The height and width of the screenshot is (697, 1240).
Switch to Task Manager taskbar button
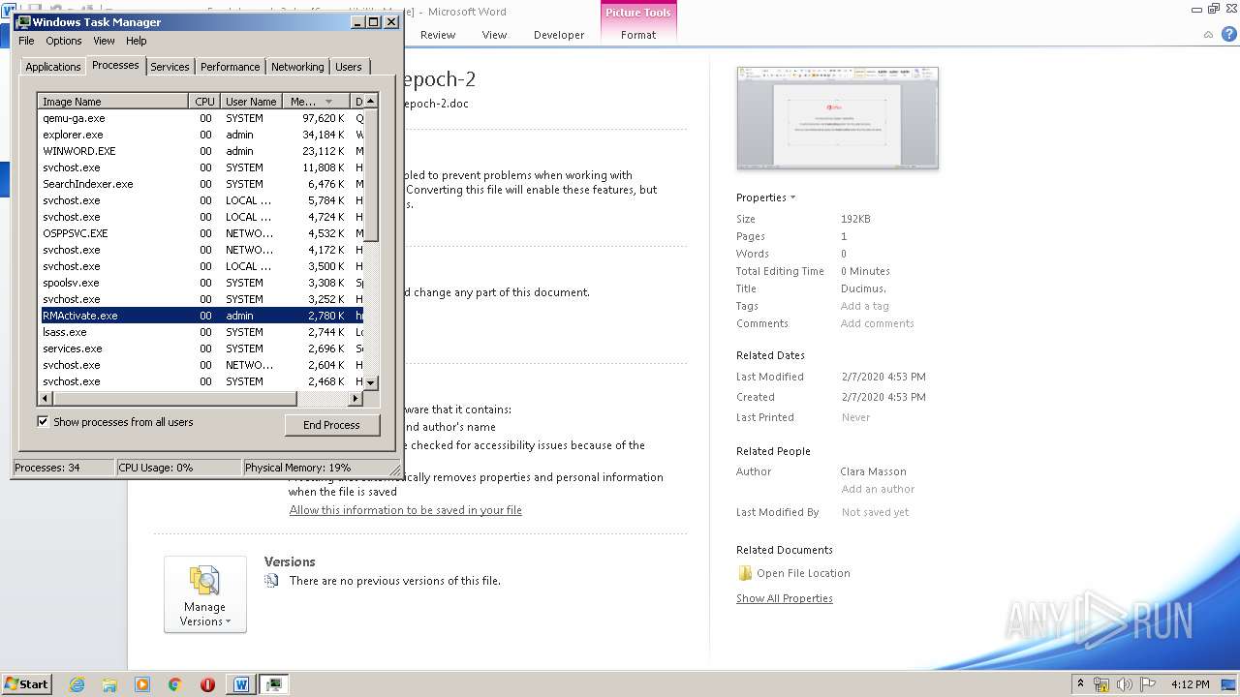[x=274, y=684]
